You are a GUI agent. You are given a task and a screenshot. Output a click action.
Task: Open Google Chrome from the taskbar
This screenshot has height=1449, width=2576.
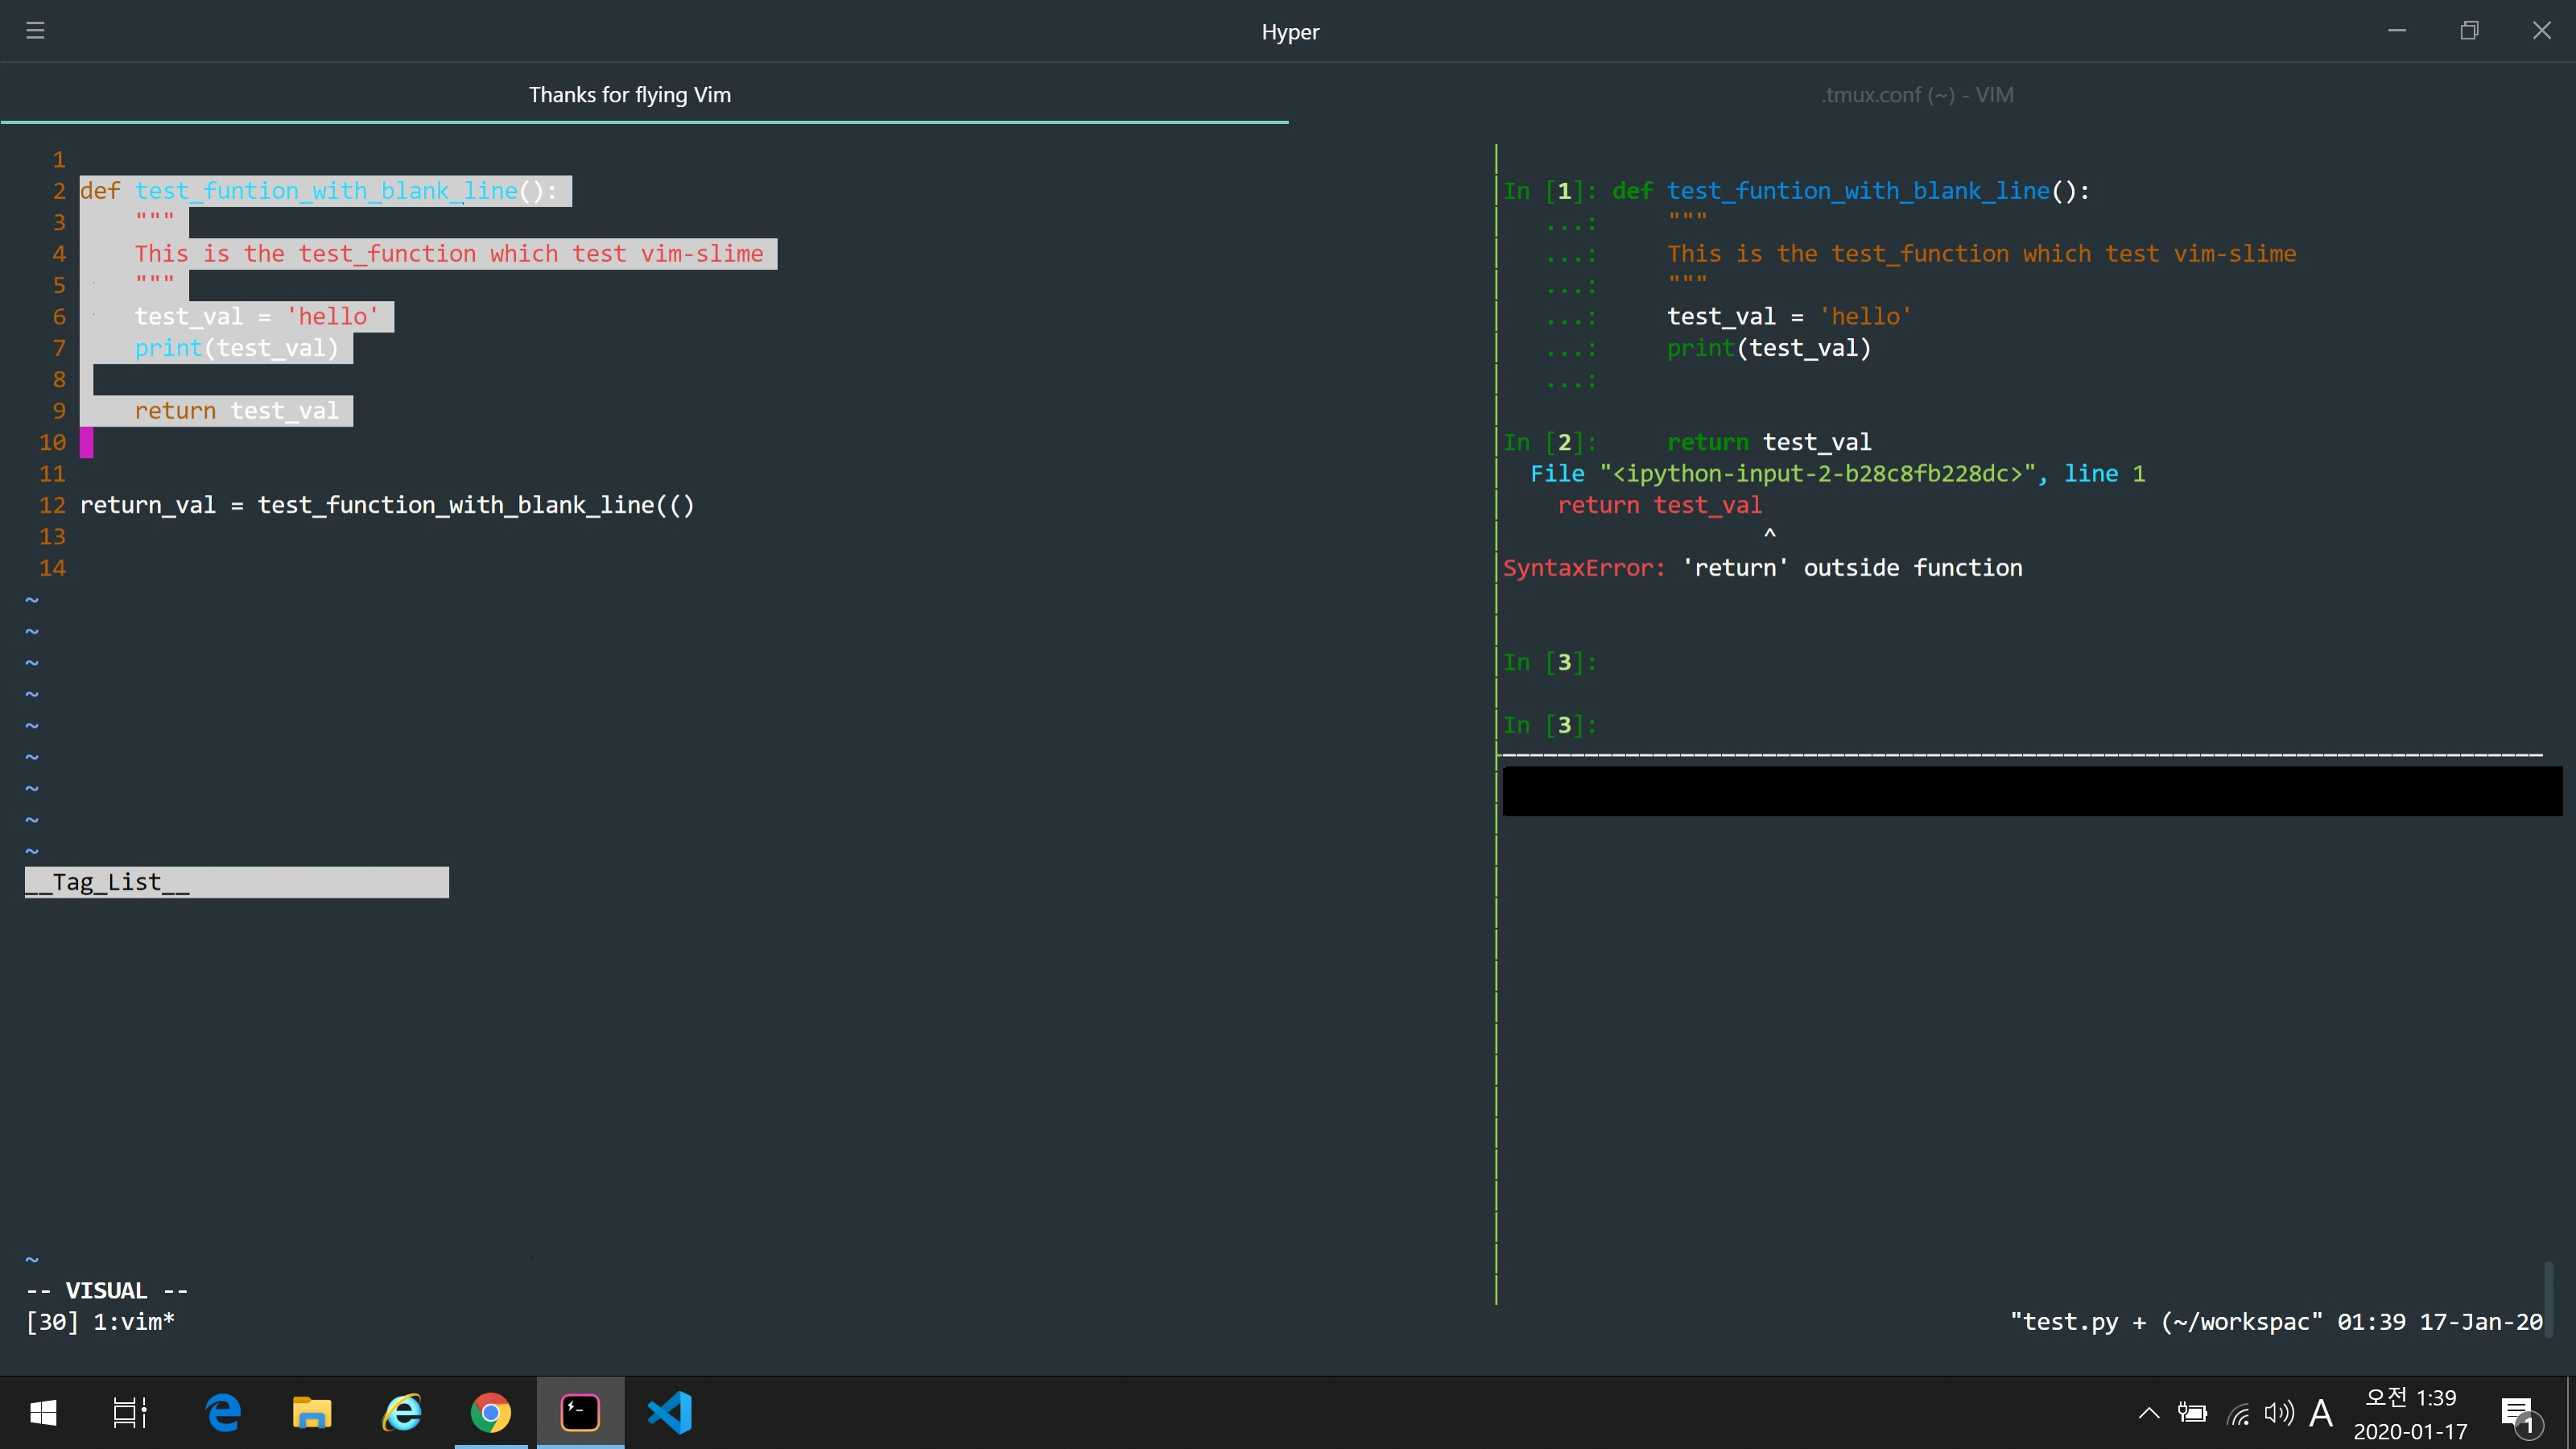point(491,1413)
